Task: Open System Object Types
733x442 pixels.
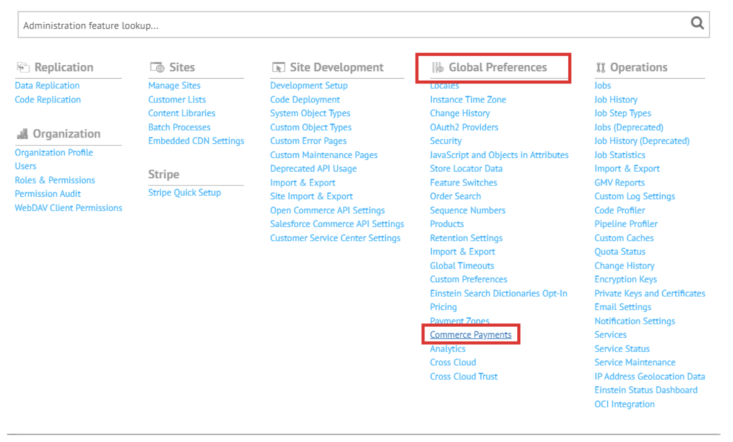Action: tap(310, 113)
